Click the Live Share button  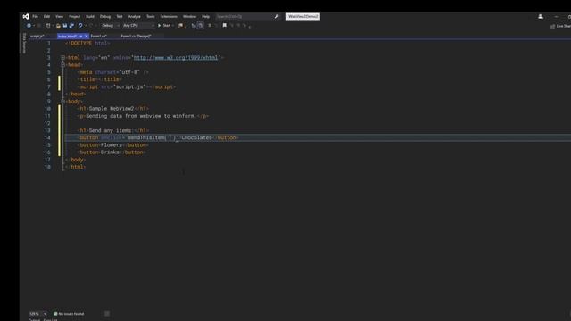pos(561,26)
